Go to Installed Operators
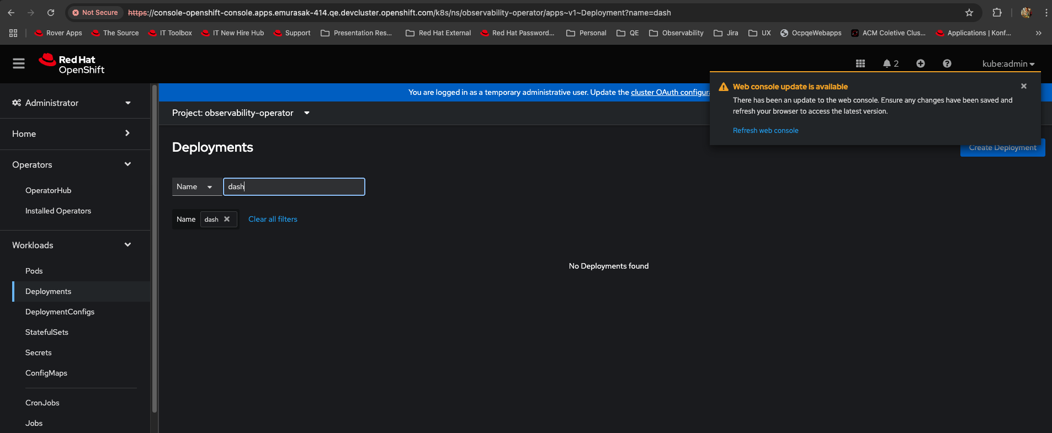The width and height of the screenshot is (1052, 433). [x=58, y=211]
